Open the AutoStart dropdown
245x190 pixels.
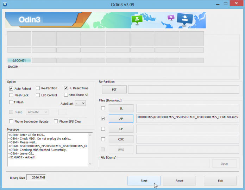click(x=80, y=103)
